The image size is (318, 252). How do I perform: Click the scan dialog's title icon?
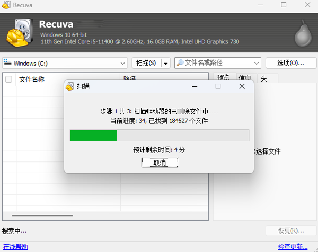(x=70, y=86)
